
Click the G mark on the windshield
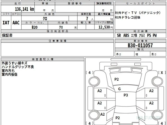point(120,89)
